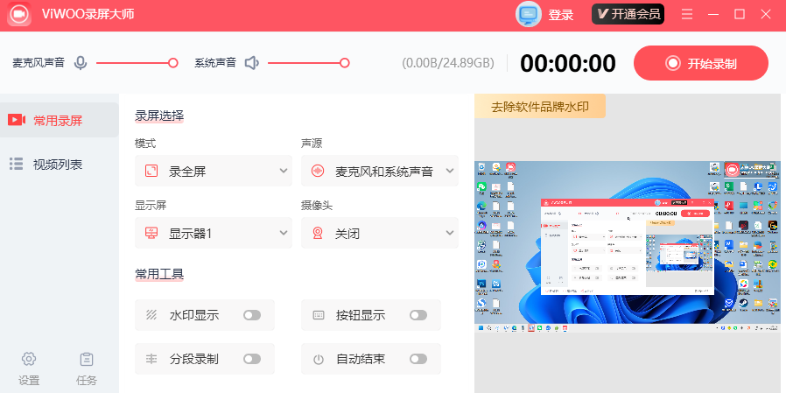786x393 pixels.
Task: Click the 麦克风声音 label
Action: pyautogui.click(x=39, y=63)
